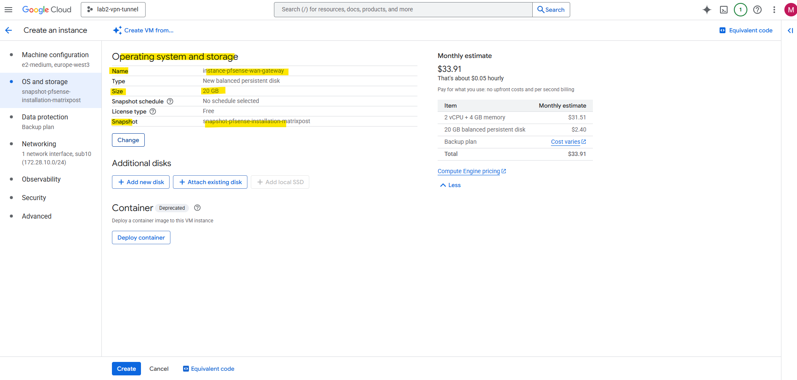Viewport: 797px width, 380px height.
Task: Open the three-dot settings menu
Action: [774, 10]
